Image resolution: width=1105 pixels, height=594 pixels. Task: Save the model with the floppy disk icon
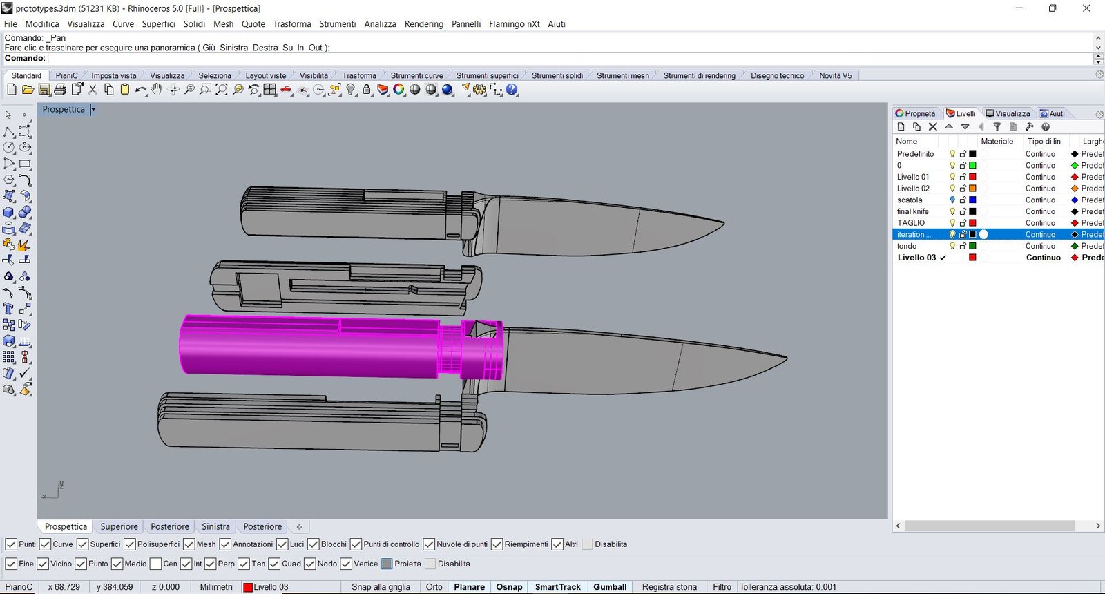(44, 90)
